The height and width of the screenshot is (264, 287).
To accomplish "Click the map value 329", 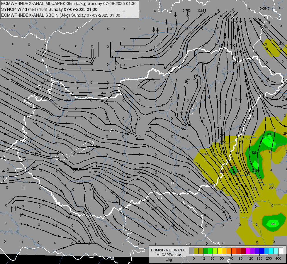I will [238, 171].
